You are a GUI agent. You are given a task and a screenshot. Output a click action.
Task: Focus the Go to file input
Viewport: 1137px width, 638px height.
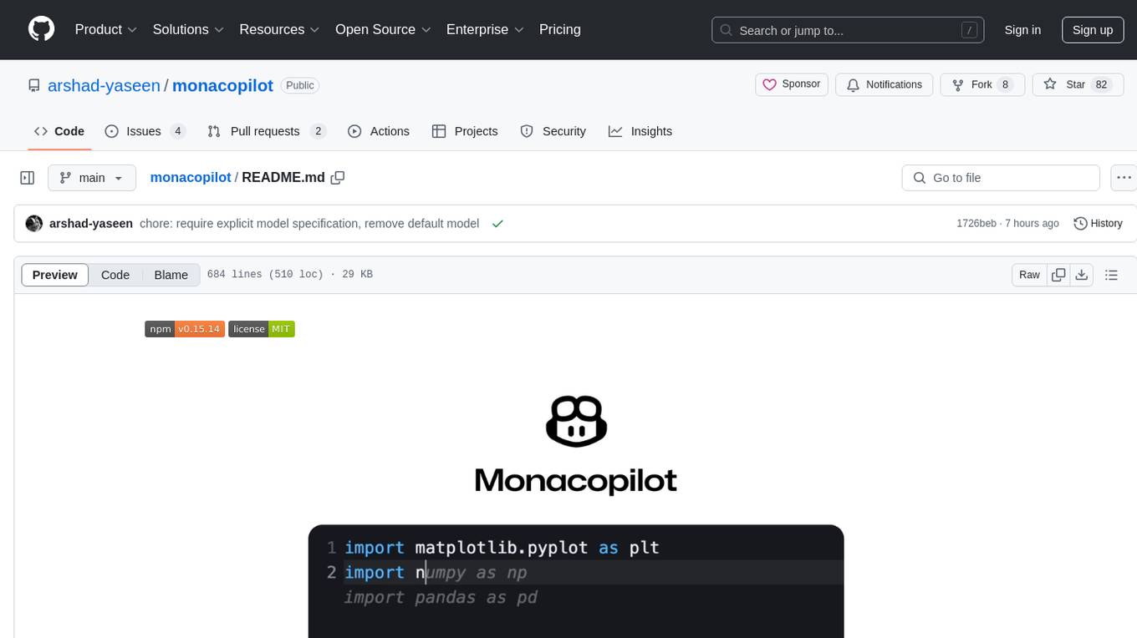click(x=1001, y=178)
